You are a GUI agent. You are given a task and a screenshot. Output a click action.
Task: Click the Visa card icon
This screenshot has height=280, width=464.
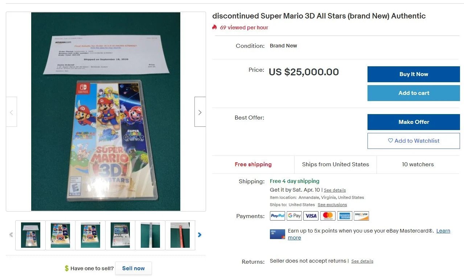tap(311, 216)
